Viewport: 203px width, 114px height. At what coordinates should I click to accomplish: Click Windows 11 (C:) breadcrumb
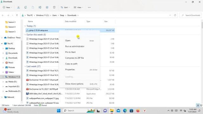pos(43,15)
